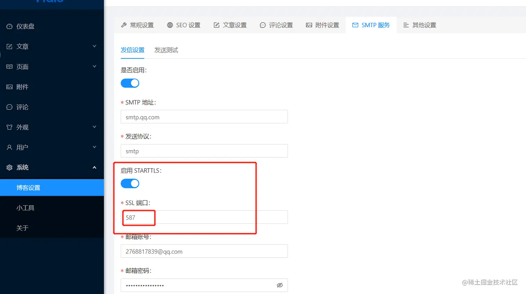Switch to the 文章设置 tab
This screenshot has width=526, height=294.
click(230, 25)
